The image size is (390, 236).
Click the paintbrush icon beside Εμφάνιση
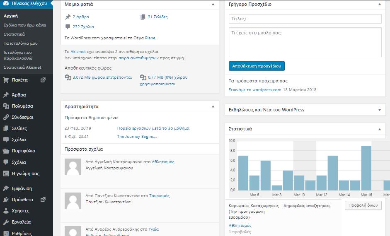click(x=6, y=188)
